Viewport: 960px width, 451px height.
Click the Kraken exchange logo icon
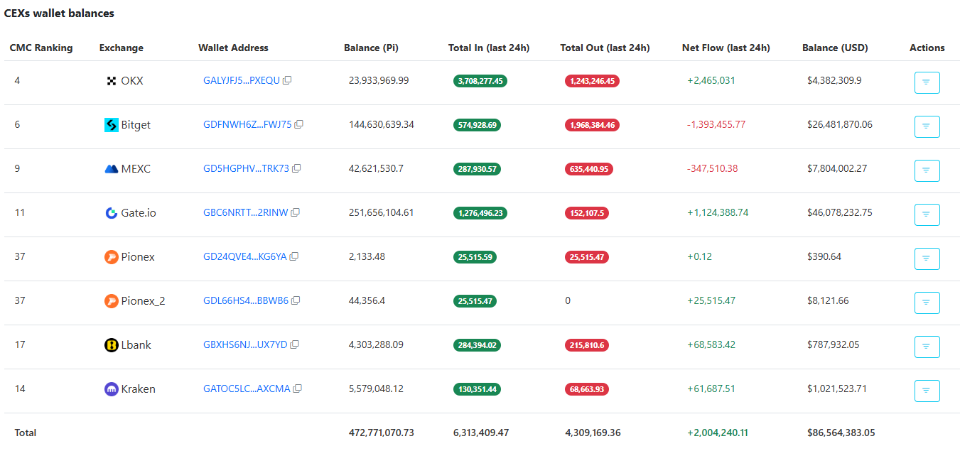point(110,388)
